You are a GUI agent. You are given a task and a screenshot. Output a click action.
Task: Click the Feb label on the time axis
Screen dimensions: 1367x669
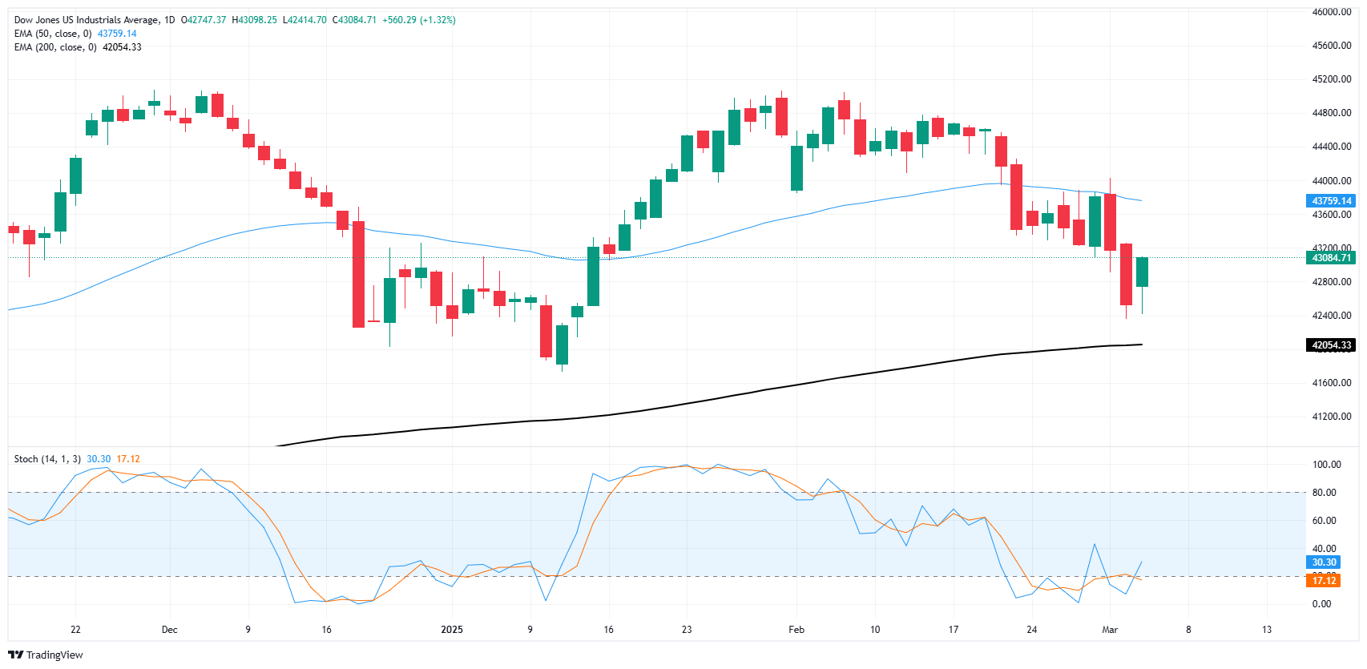coord(796,630)
